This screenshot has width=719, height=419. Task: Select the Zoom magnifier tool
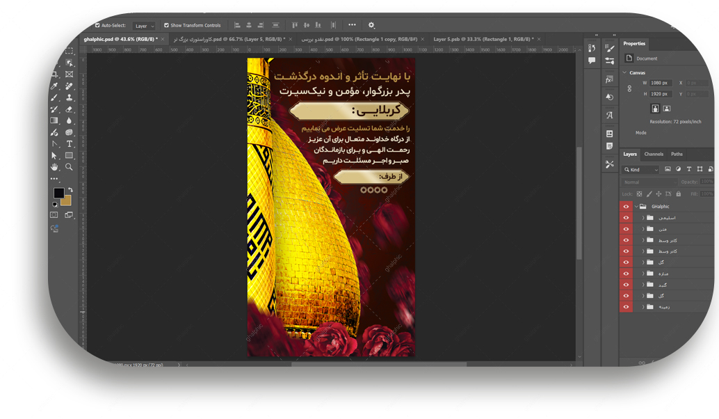[x=70, y=167]
